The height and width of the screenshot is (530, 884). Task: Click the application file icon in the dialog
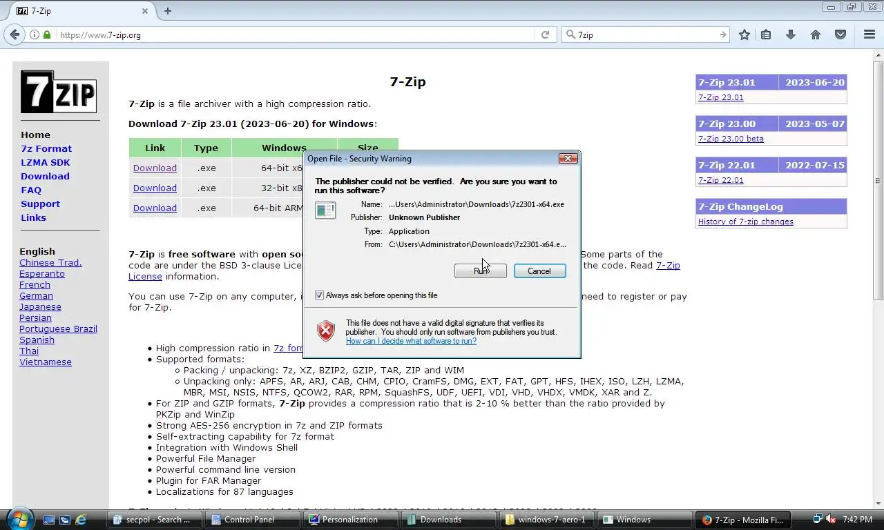coord(325,210)
